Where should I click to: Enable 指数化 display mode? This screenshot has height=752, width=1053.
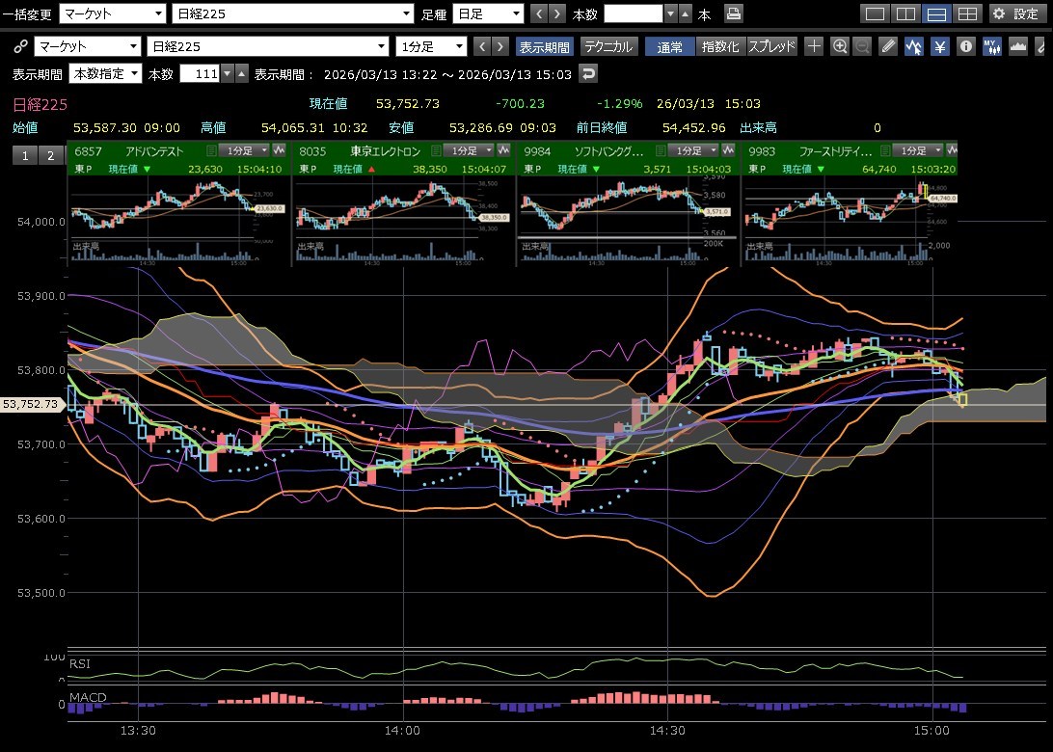tap(721, 46)
